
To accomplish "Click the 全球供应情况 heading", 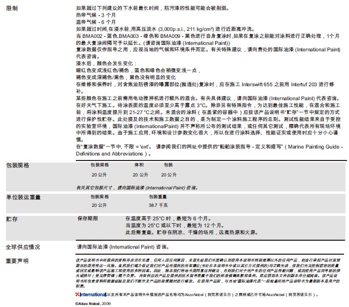I will coord(23,247).
